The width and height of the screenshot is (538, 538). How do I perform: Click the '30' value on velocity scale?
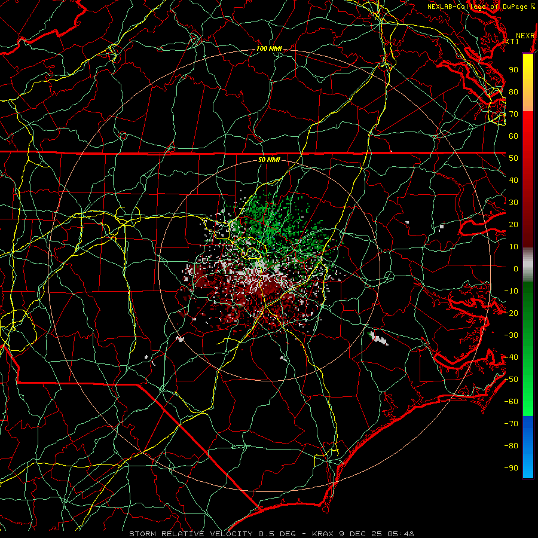point(513,203)
